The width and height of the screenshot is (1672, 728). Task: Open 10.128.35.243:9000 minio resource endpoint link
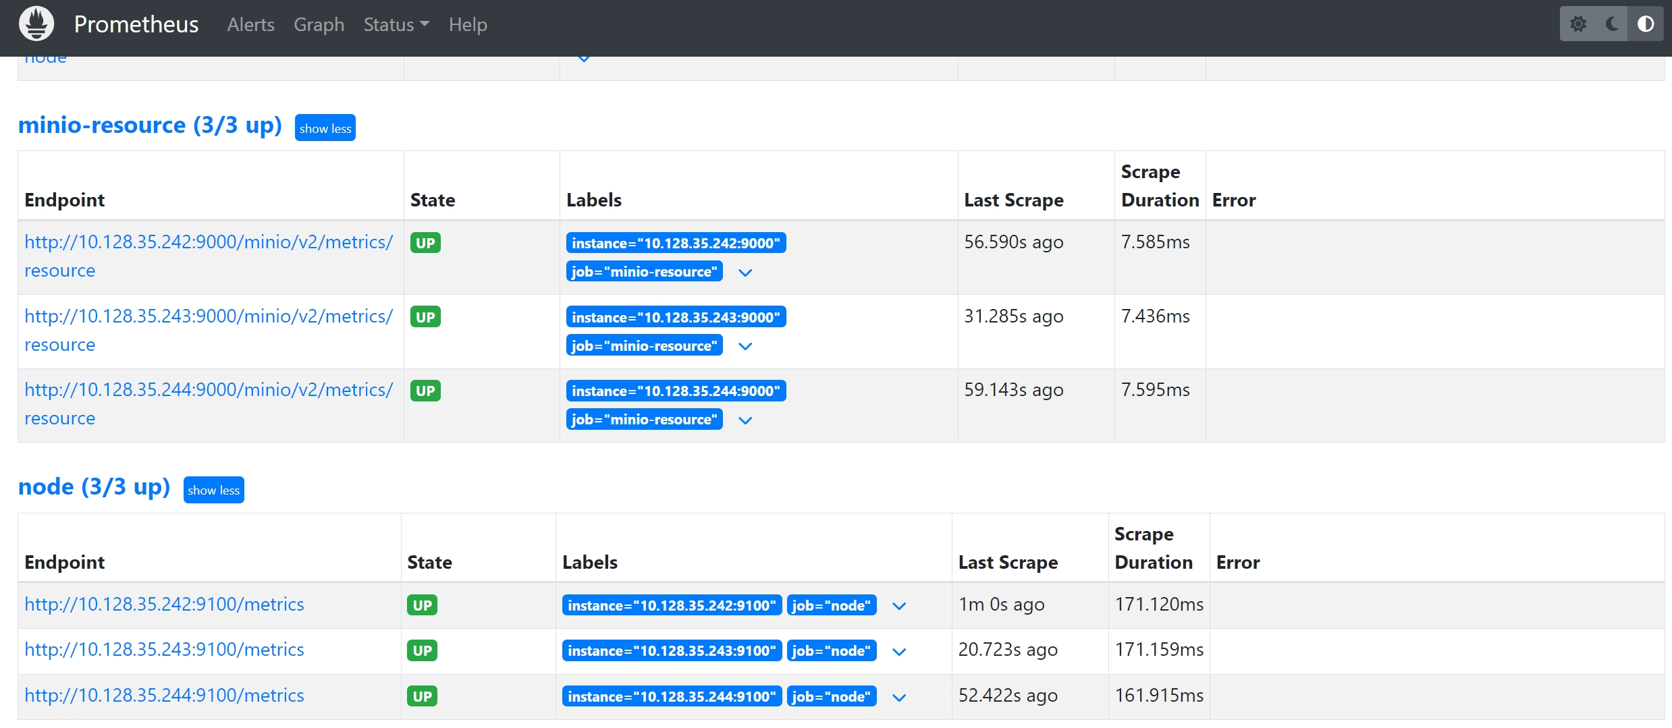pyautogui.click(x=209, y=331)
